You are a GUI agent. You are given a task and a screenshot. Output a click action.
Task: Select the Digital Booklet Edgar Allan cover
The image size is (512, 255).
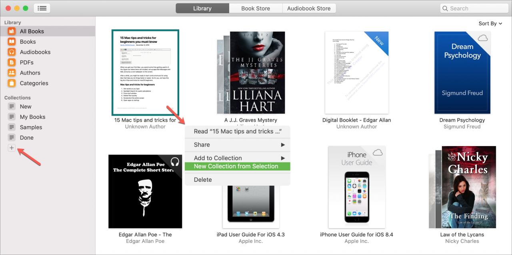pos(357,73)
